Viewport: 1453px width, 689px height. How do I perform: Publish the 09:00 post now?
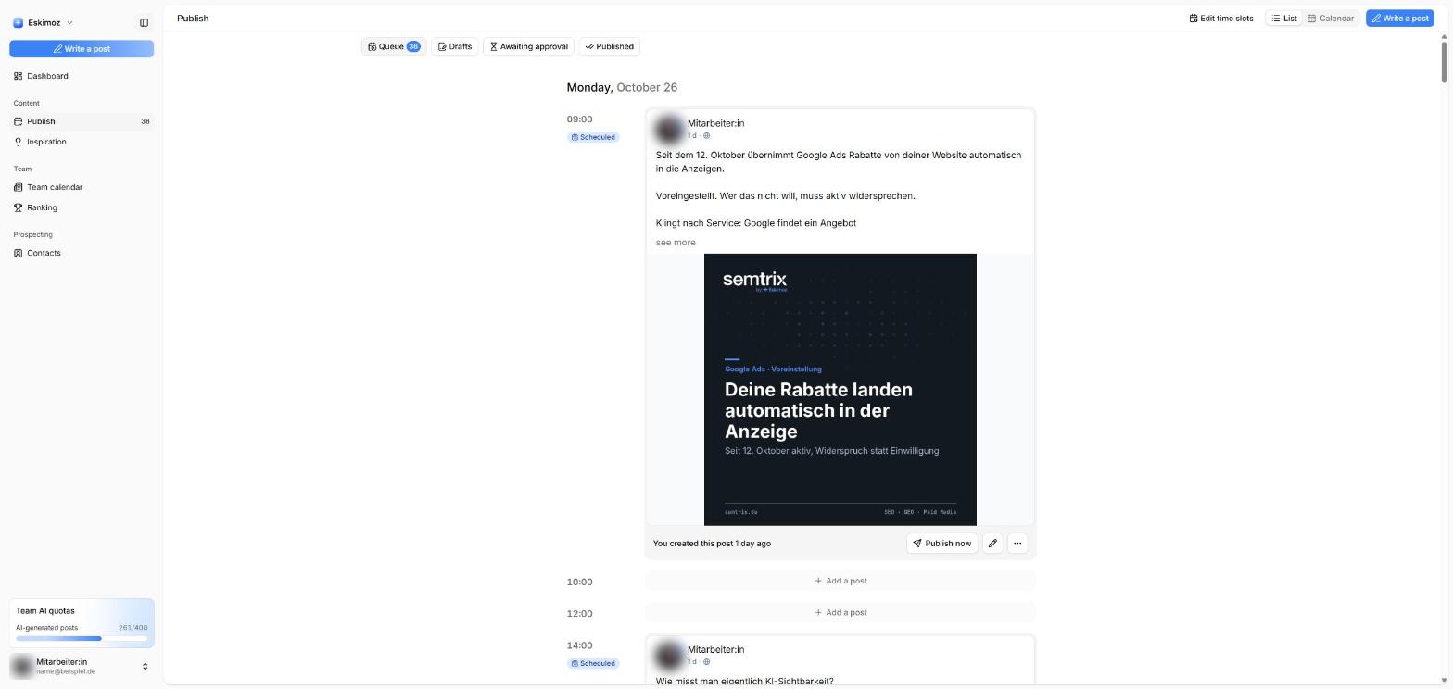(x=942, y=544)
